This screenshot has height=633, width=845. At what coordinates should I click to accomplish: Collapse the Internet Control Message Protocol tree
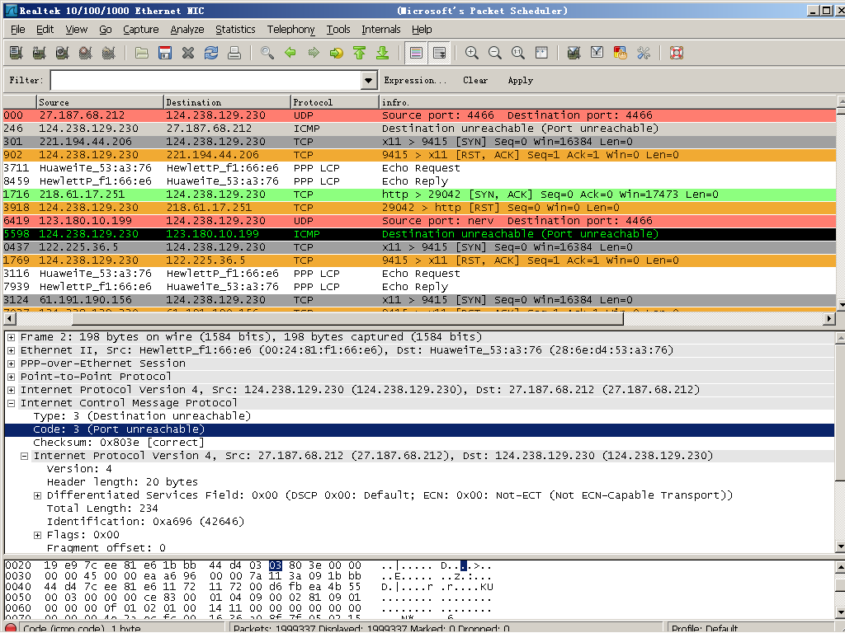[x=12, y=403]
